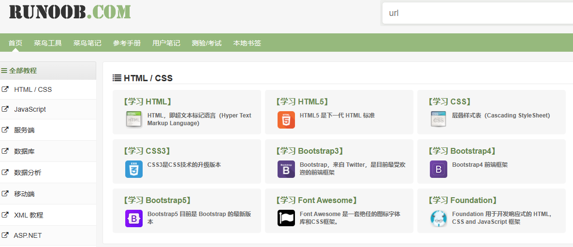Select 本地书签 in the top menu
Image resolution: width=573 pixels, height=247 pixels.
247,43
